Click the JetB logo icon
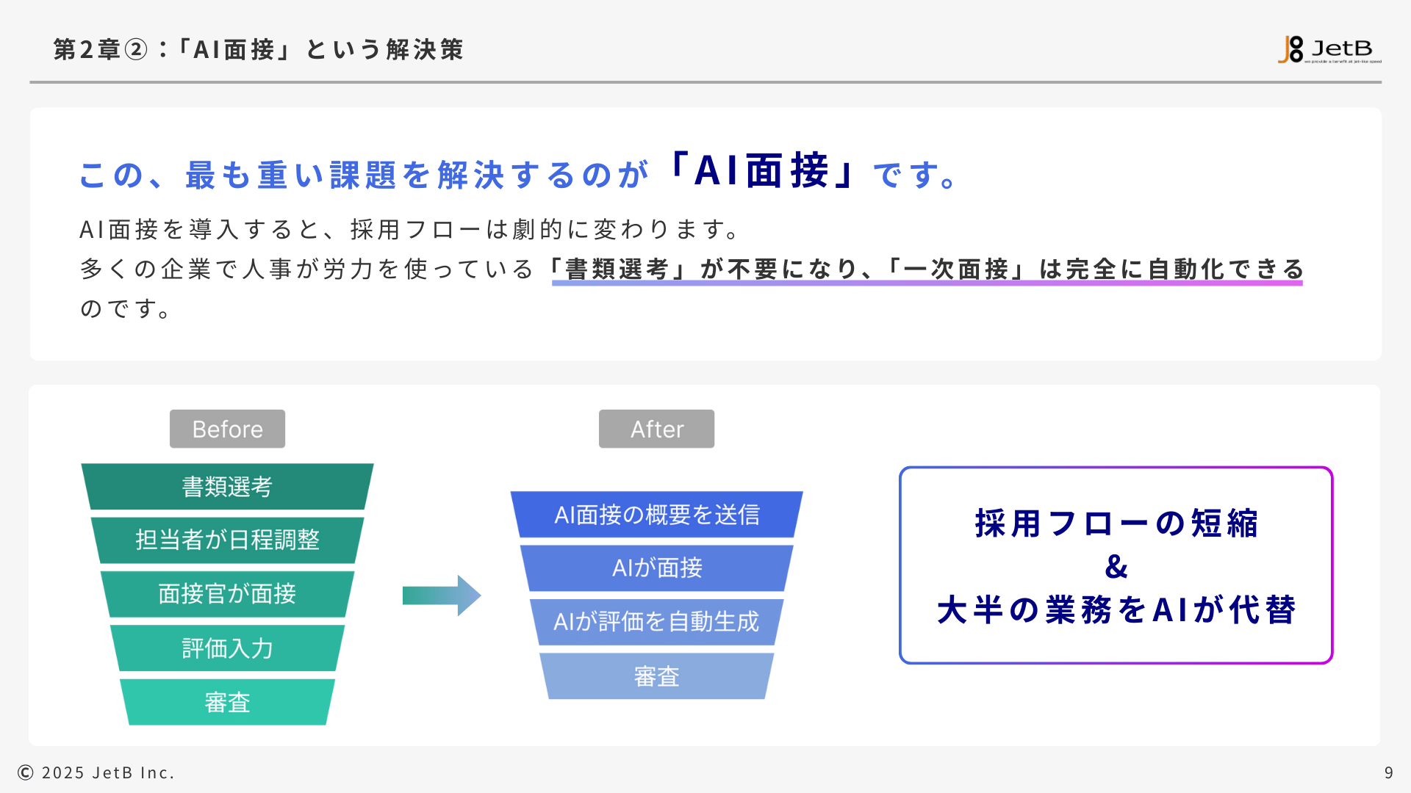 [1291, 49]
